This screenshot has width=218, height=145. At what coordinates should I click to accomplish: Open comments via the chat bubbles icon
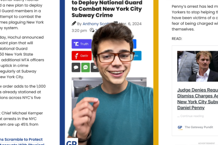92,30
